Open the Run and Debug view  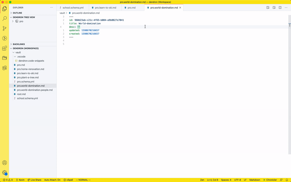coord(5,38)
